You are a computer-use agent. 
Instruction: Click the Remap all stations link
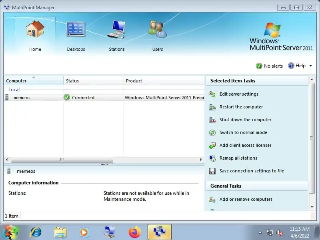238,158
